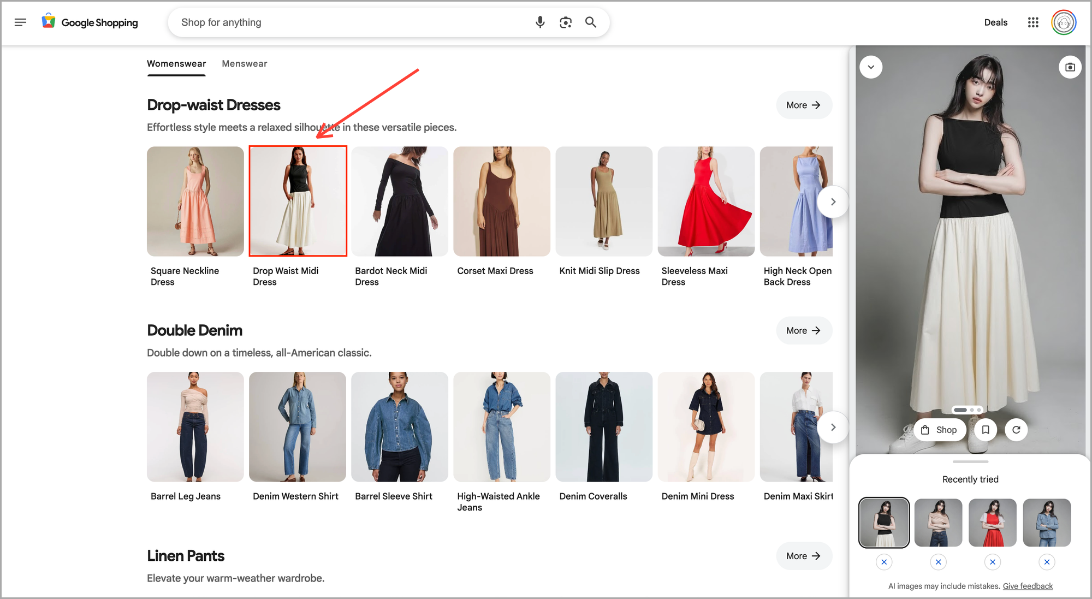
Task: Open the account profile avatar
Action: coord(1064,22)
